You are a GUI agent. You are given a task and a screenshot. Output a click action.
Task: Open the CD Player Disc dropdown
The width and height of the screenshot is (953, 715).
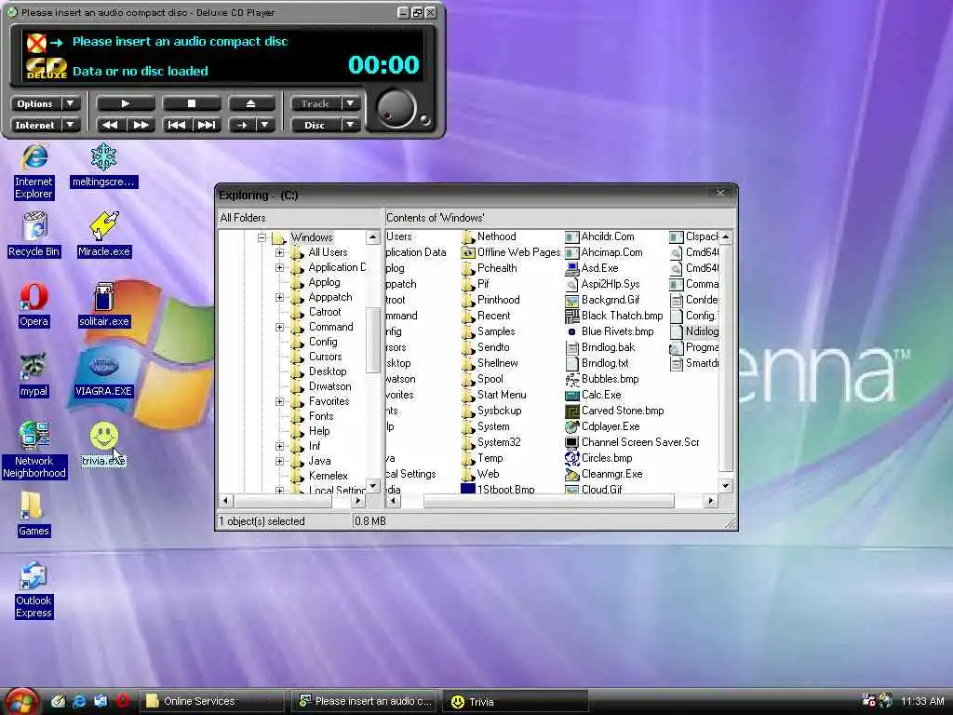point(351,126)
